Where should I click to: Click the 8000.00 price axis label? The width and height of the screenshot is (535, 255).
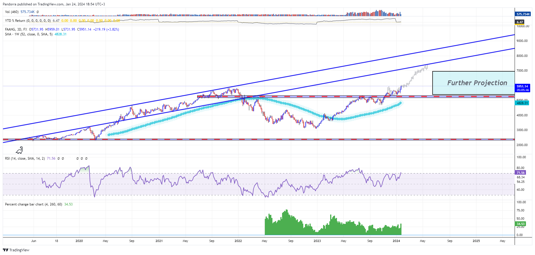pyautogui.click(x=522, y=56)
